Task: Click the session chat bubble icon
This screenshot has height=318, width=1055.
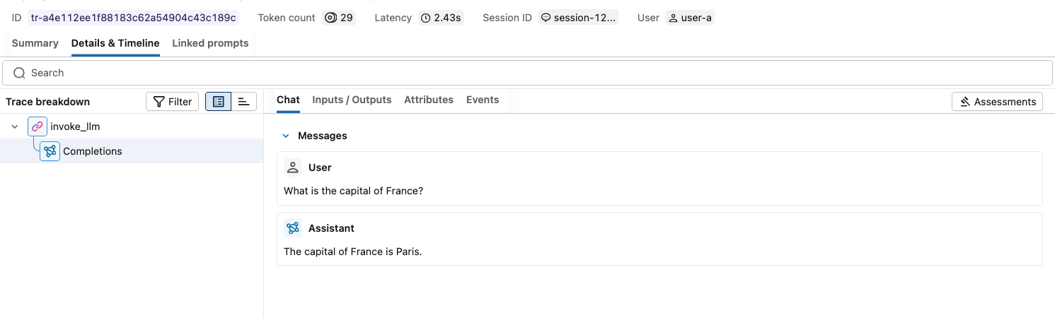Action: pos(546,18)
